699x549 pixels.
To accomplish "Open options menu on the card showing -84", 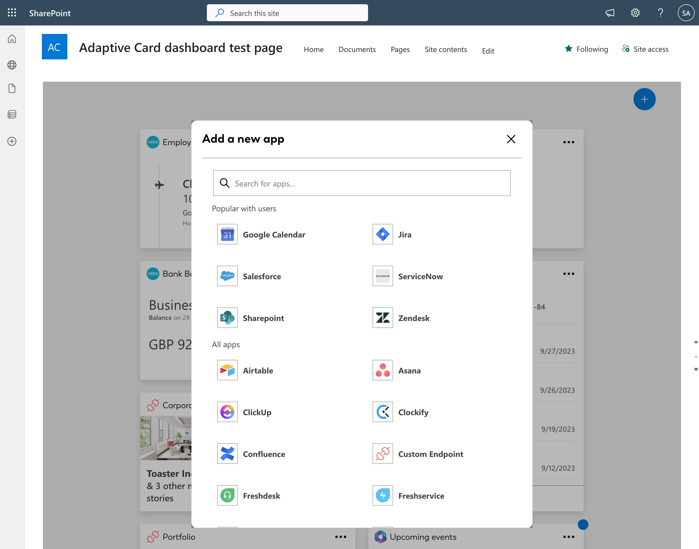I will coord(569,274).
